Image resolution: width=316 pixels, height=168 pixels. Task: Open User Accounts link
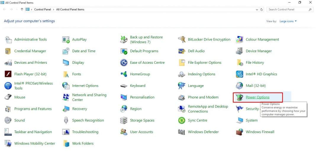(141, 132)
